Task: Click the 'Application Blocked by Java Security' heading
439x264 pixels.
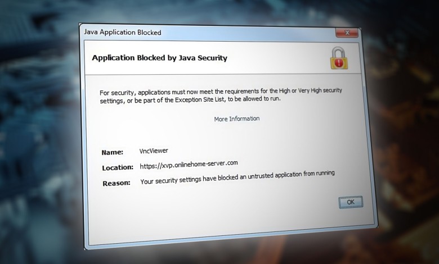Action: point(160,58)
